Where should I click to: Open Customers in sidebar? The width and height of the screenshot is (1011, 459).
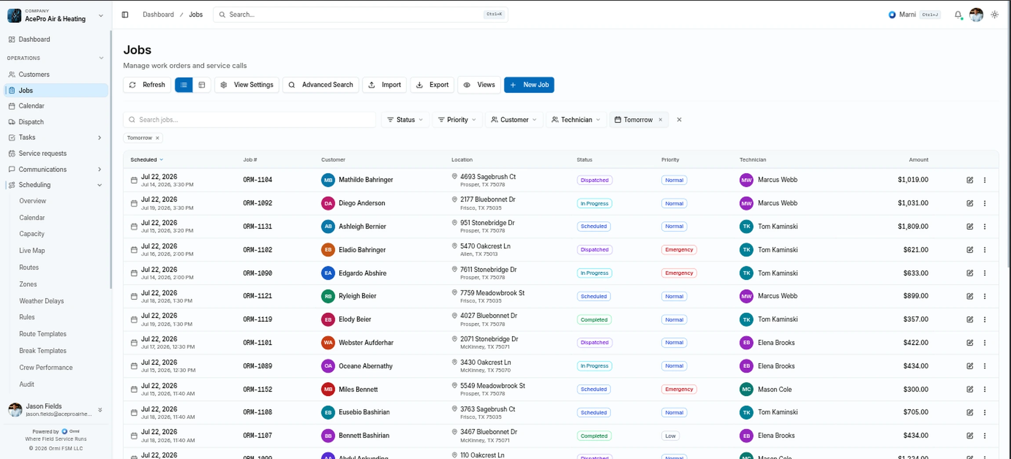click(56, 75)
